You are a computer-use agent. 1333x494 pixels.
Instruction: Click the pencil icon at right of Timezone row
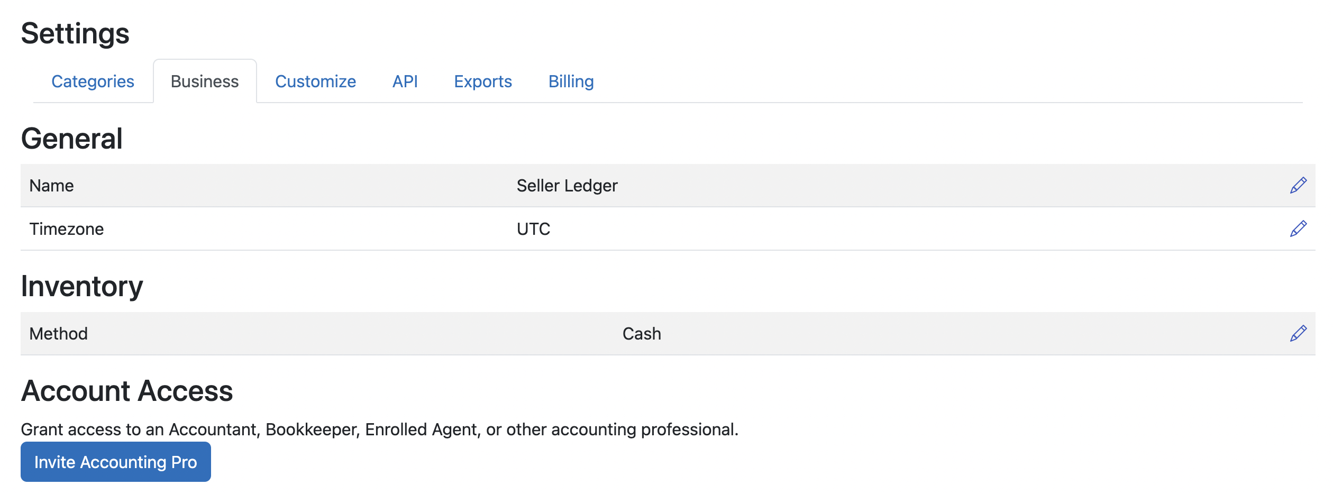click(1300, 228)
